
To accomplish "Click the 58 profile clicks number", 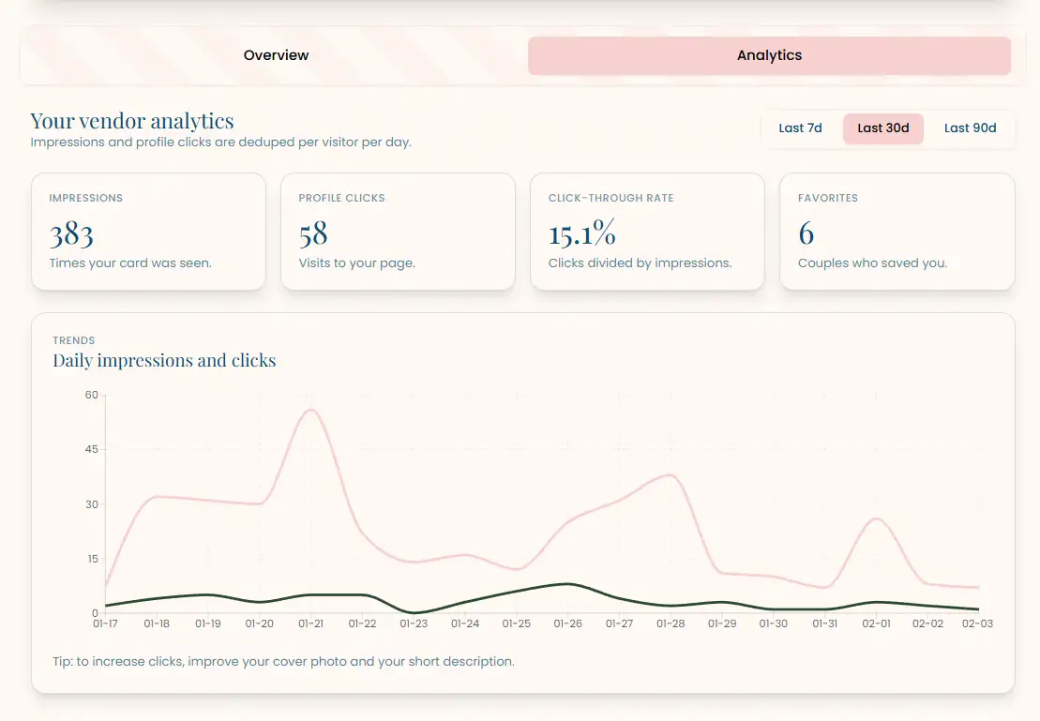I will pyautogui.click(x=314, y=233).
